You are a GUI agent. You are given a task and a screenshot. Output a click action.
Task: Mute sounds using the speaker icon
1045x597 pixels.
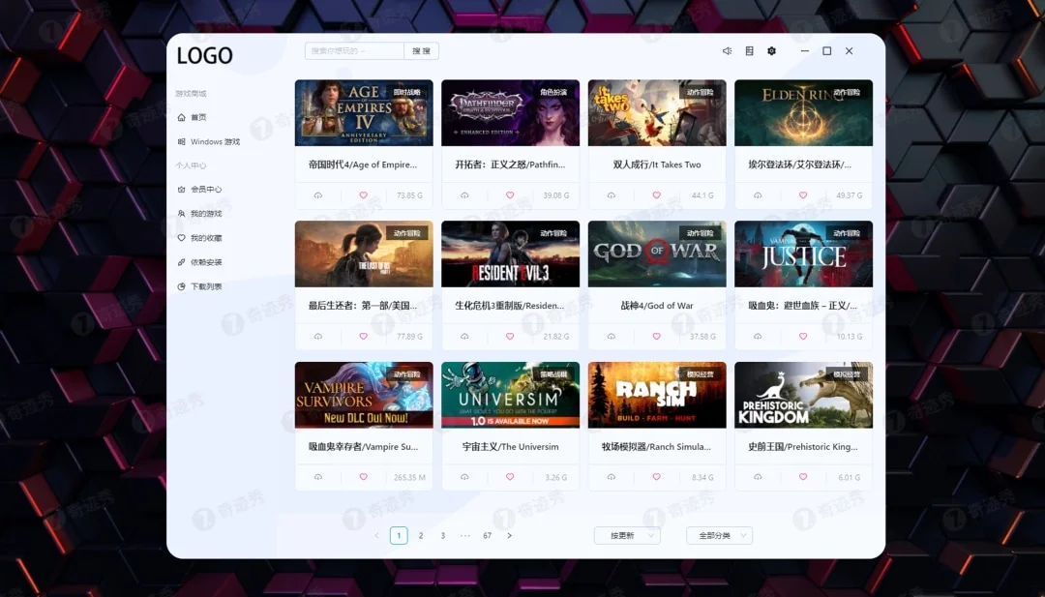pos(727,50)
